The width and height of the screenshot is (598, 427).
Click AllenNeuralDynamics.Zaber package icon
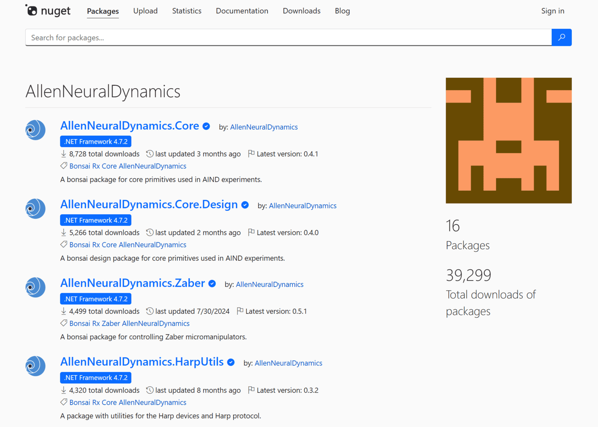pyautogui.click(x=35, y=287)
